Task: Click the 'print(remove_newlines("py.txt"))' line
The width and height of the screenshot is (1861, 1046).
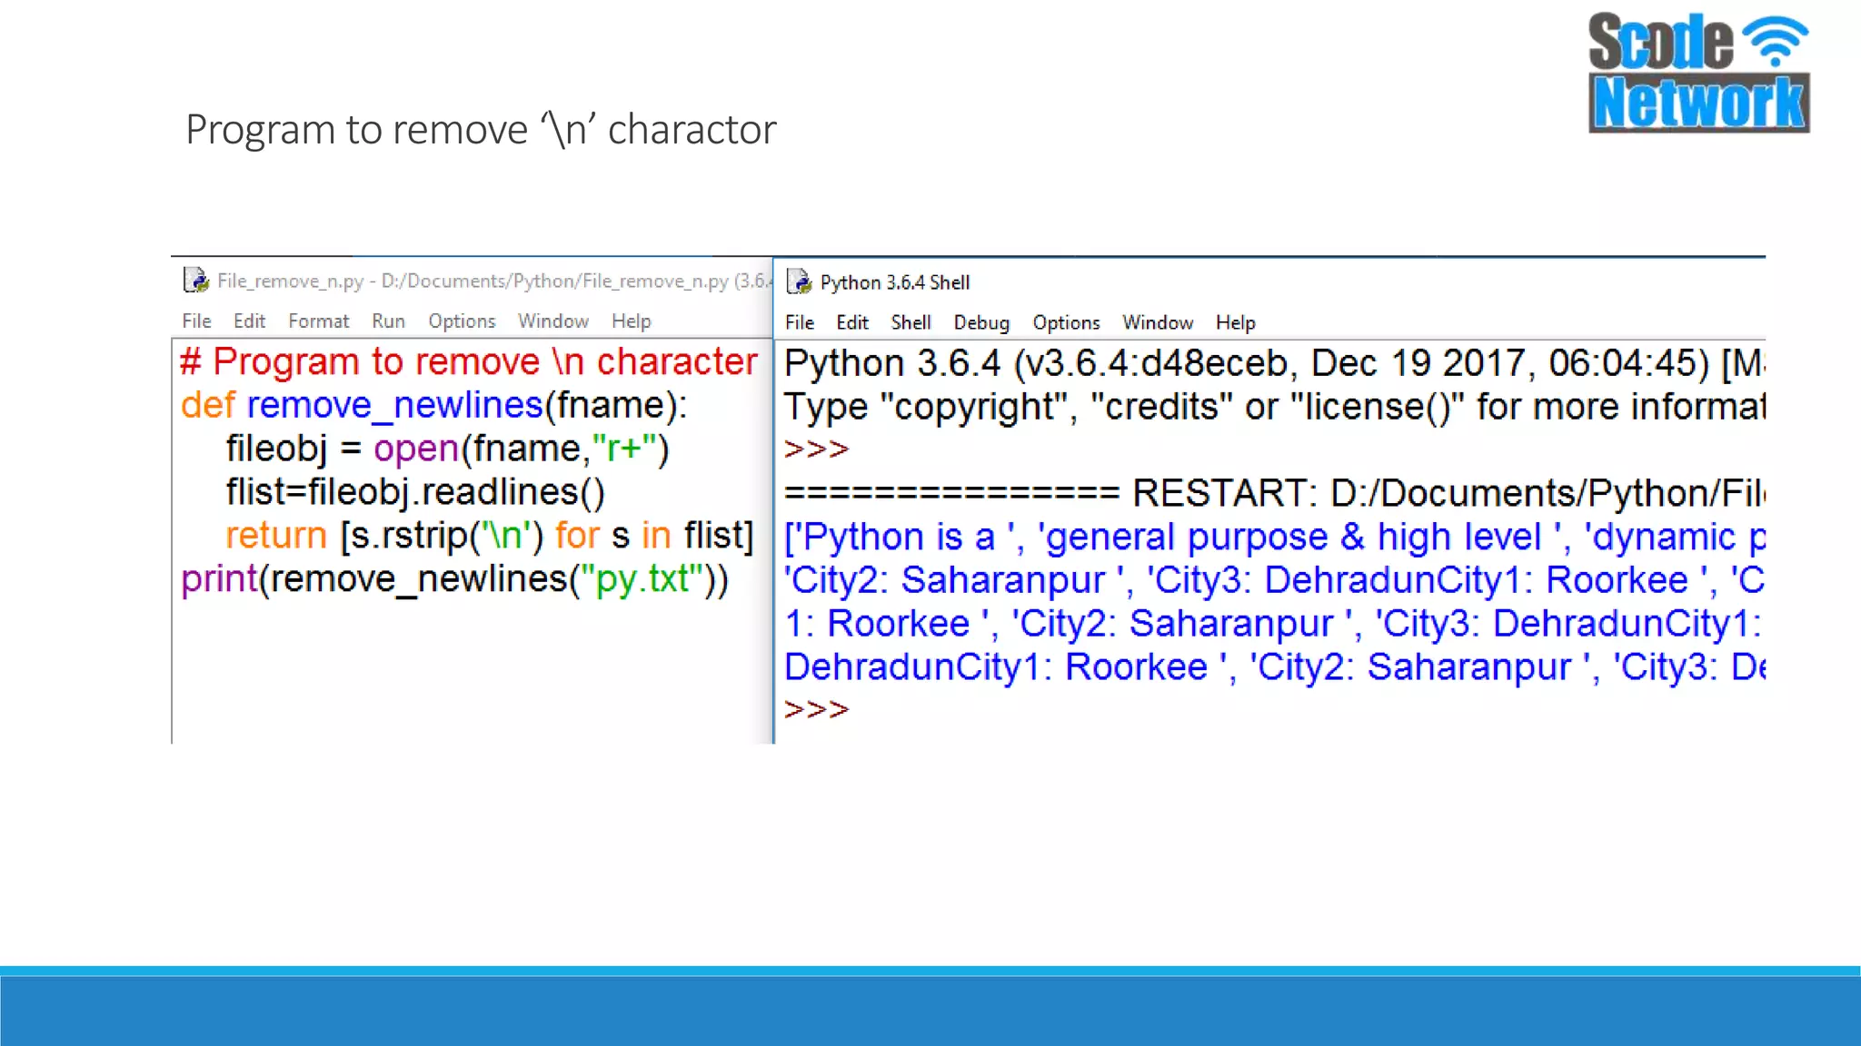Action: click(x=455, y=579)
